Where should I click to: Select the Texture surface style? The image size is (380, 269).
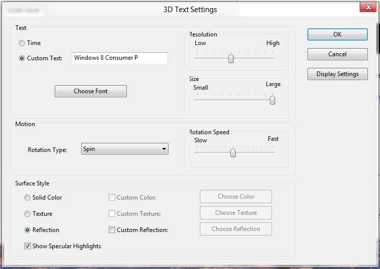[x=27, y=214]
